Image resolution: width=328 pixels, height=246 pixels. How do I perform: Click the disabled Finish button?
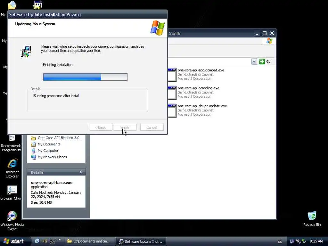(x=125, y=127)
